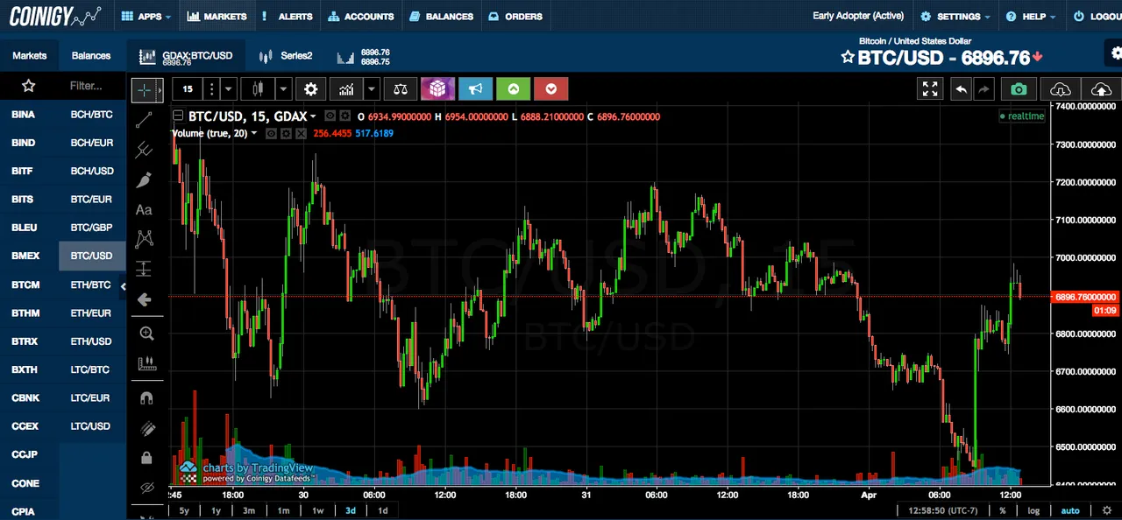Collapse the markets sidebar arrow

tap(123, 286)
